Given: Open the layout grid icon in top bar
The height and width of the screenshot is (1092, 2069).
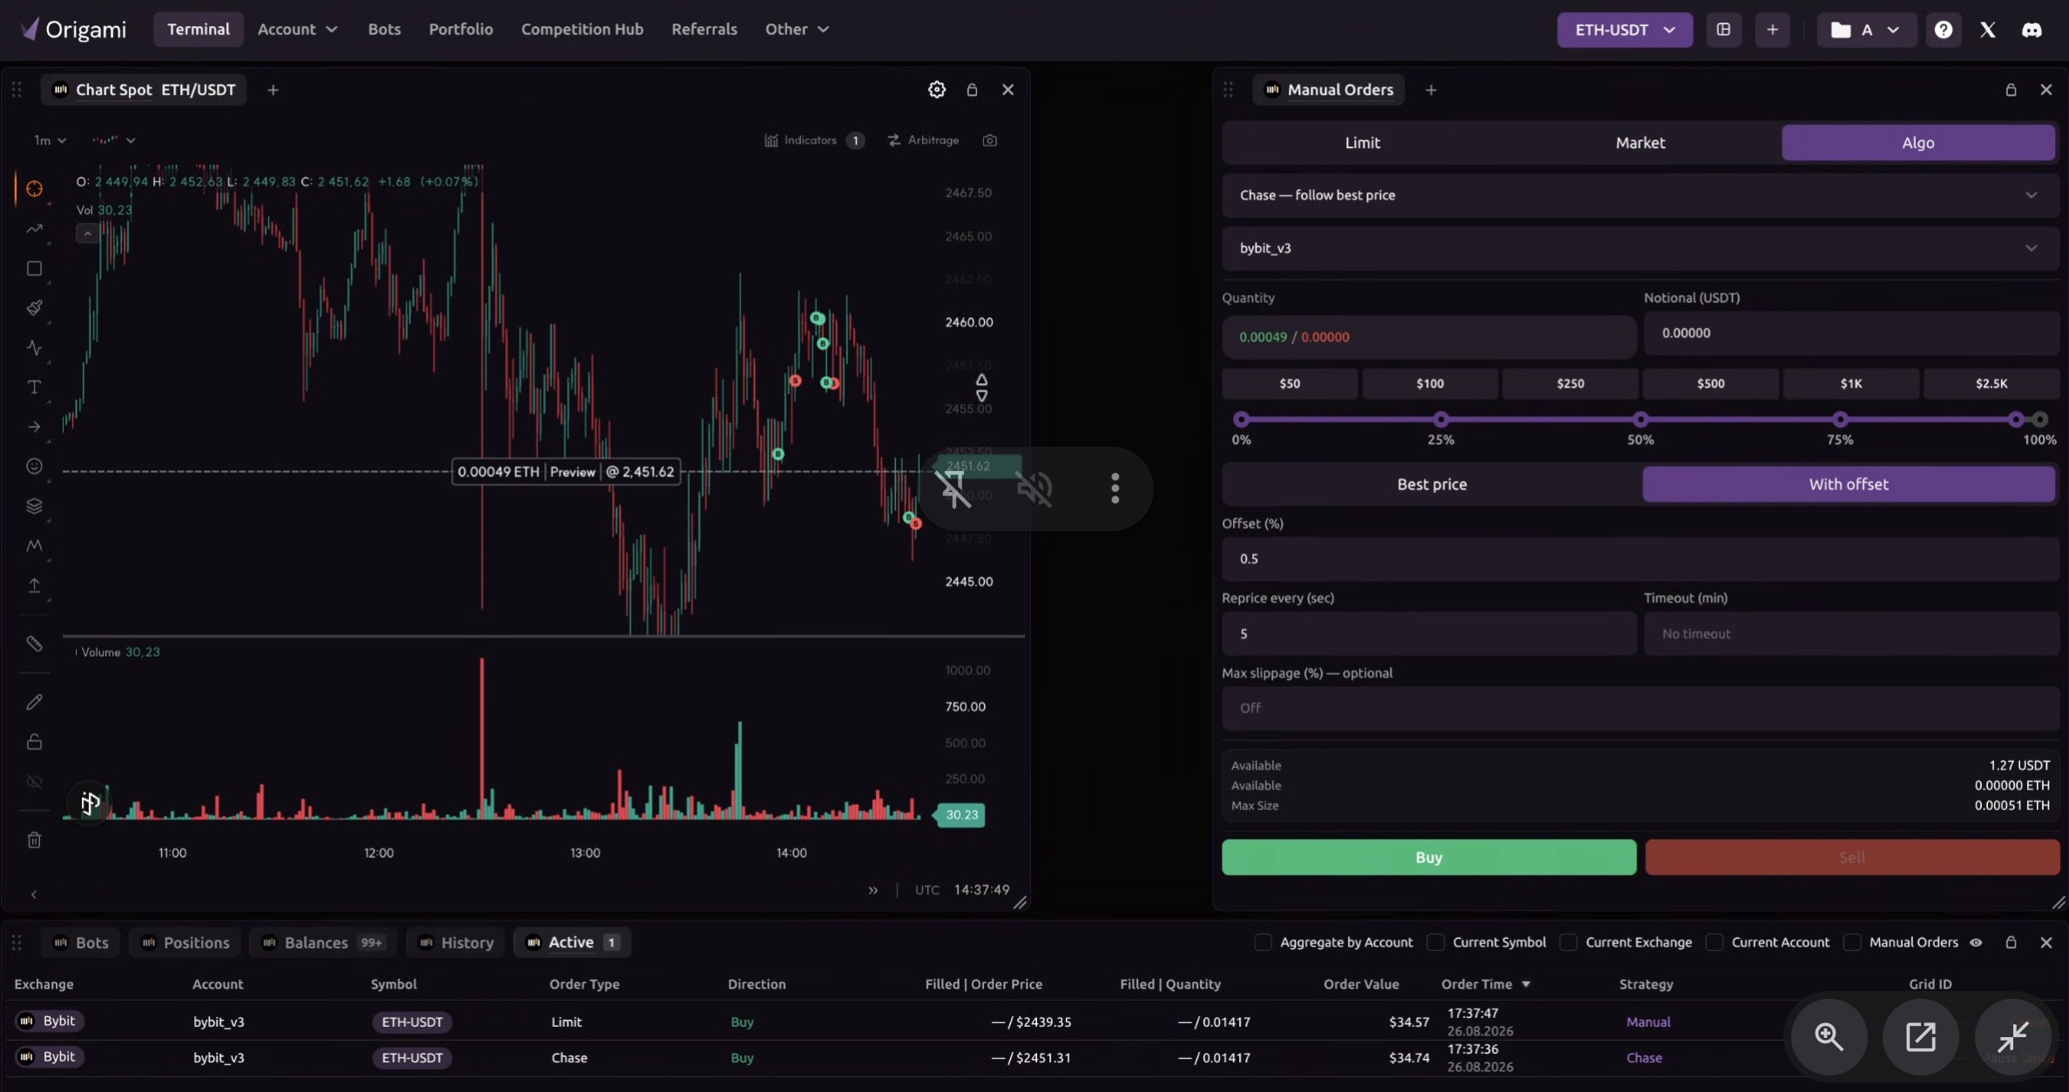Looking at the screenshot, I should [1723, 30].
